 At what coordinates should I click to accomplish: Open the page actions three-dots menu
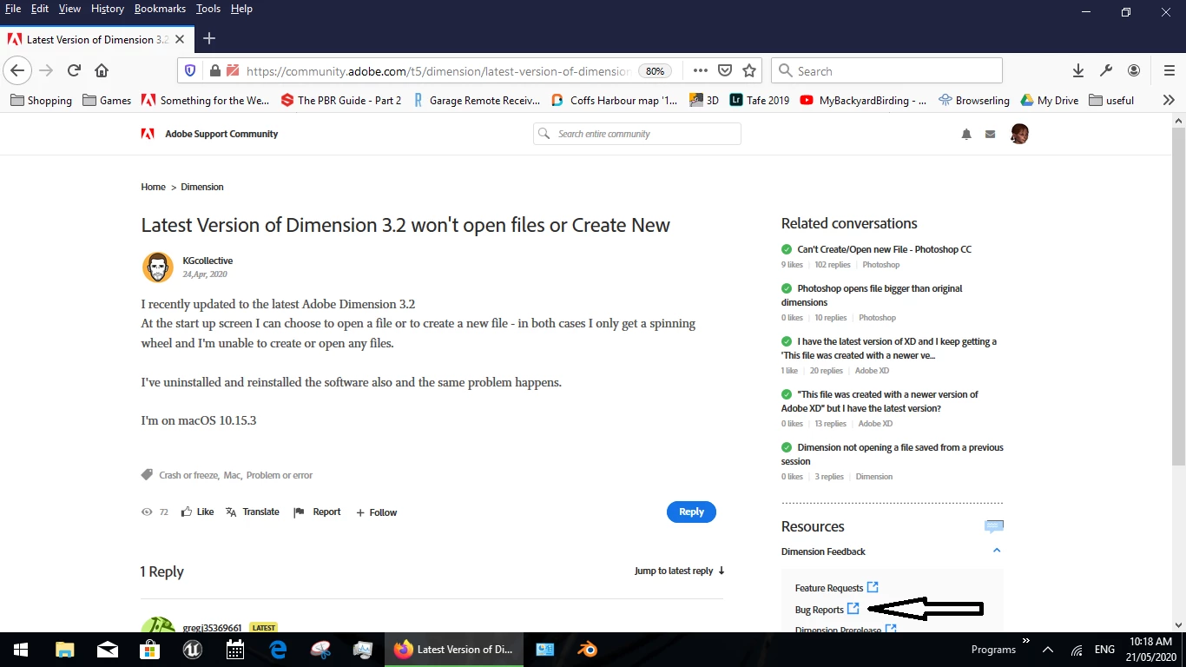701,71
